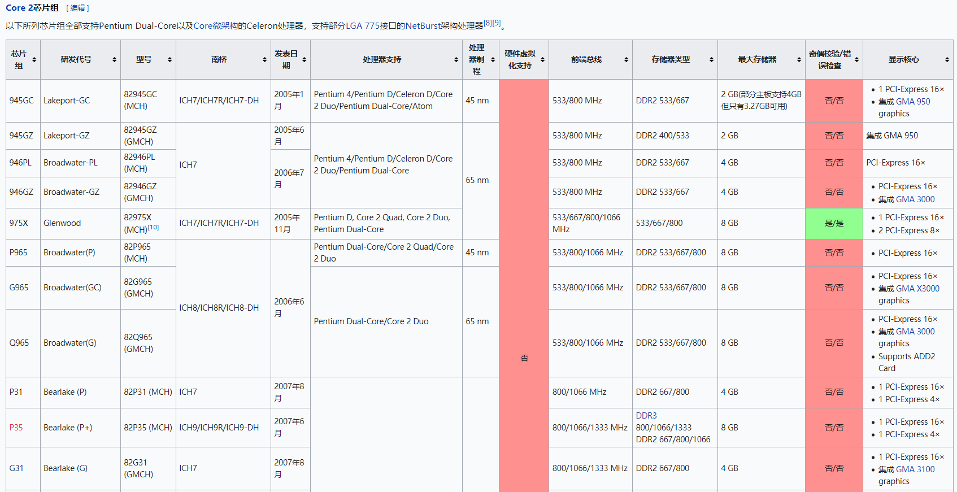Image resolution: width=957 pixels, height=492 pixels.
Task: Select the 800/1066 MHz bus cell
Action: pos(590,392)
